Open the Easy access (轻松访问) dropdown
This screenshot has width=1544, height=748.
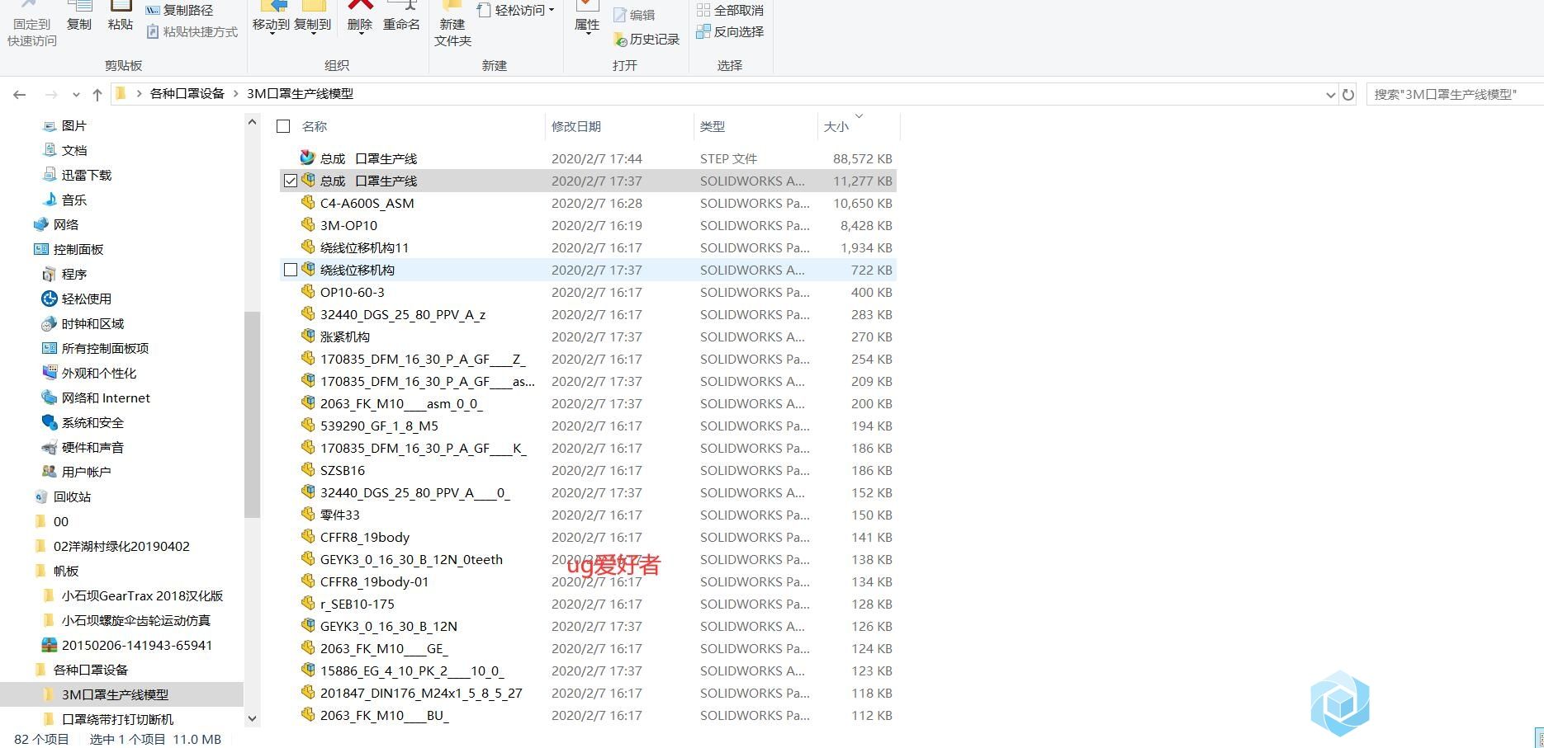click(516, 10)
